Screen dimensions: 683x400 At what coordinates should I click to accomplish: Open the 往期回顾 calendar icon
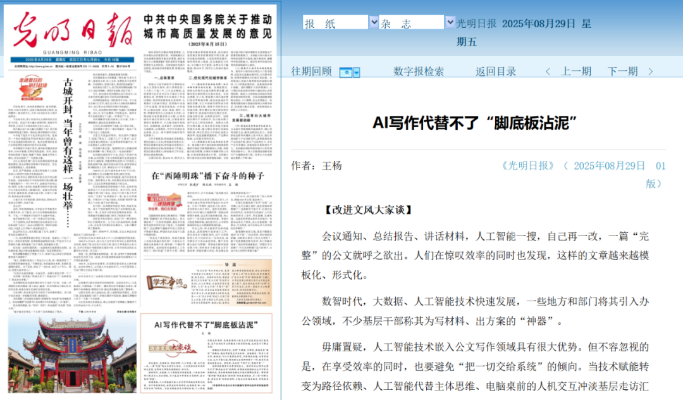point(345,72)
